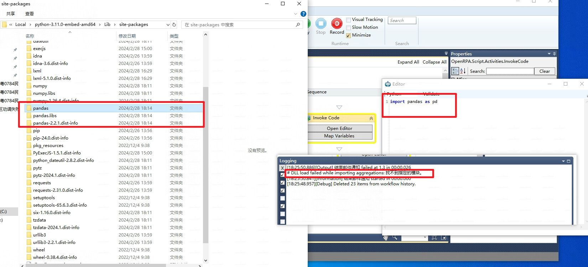Open the 共享 ribbon tab
Screen dimensions: 588x267
pyautogui.click(x=11, y=14)
